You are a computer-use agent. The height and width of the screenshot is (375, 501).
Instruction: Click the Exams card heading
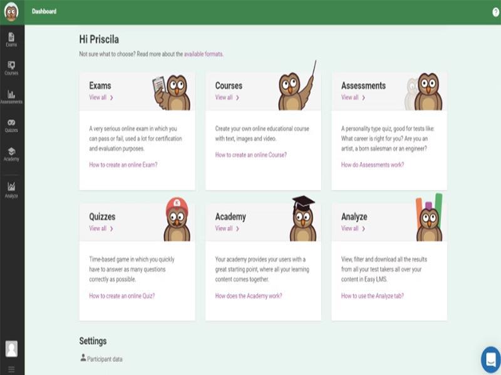pyautogui.click(x=100, y=86)
